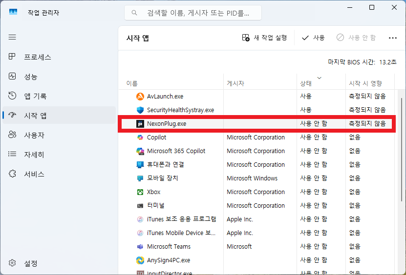406x275 pixels.
Task: Click the 새 작업 실행 button
Action: tap(264, 38)
